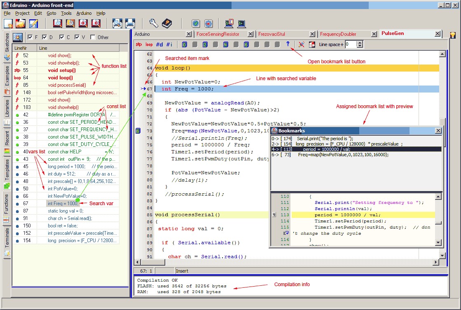Uncheck the F functions filter checkbox

30,37
